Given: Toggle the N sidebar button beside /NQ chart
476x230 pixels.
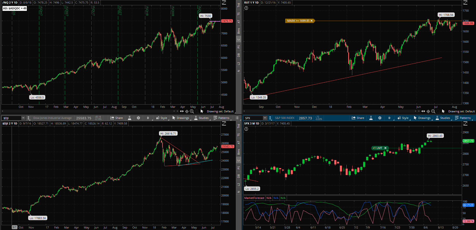Looking at the screenshot, I should pos(239,71).
